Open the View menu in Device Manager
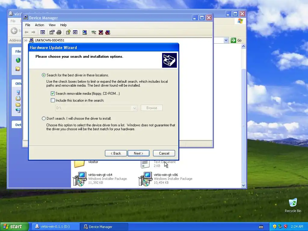This screenshot has width=308, height=231. 52,25
